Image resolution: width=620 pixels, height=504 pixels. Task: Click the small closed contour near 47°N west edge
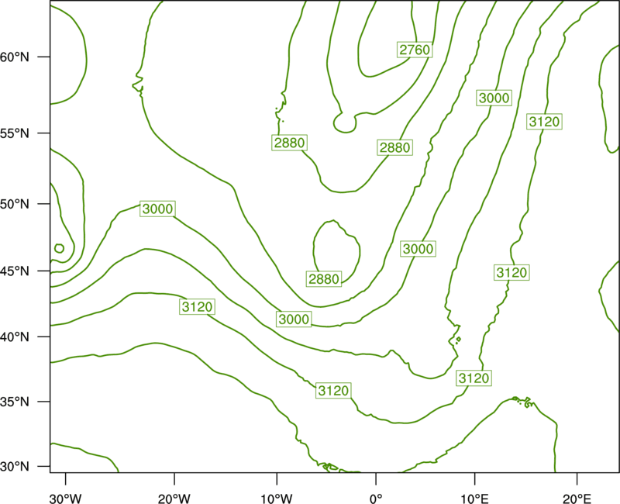pyautogui.click(x=60, y=248)
